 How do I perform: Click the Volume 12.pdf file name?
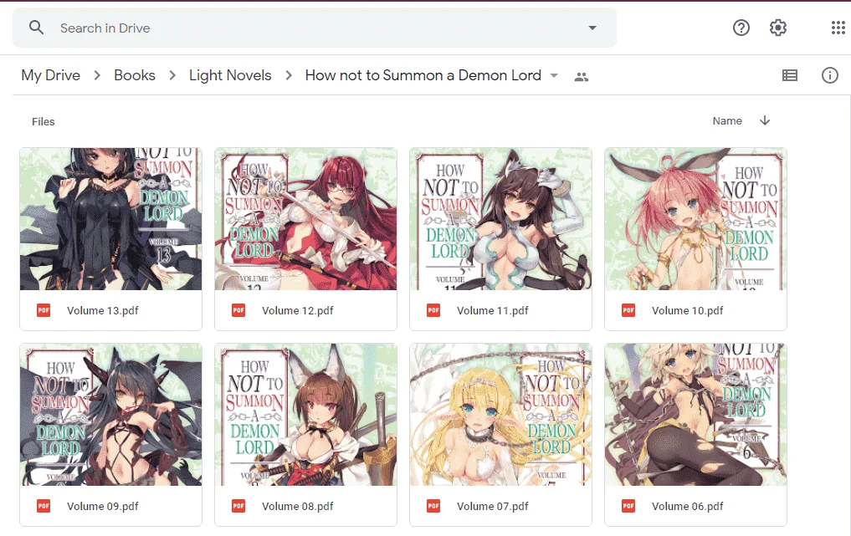coord(297,311)
